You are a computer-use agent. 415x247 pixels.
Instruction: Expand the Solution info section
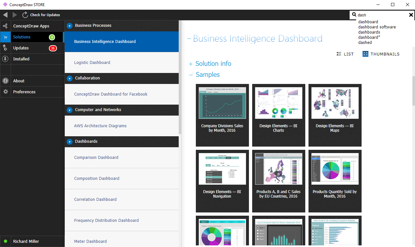(191, 64)
